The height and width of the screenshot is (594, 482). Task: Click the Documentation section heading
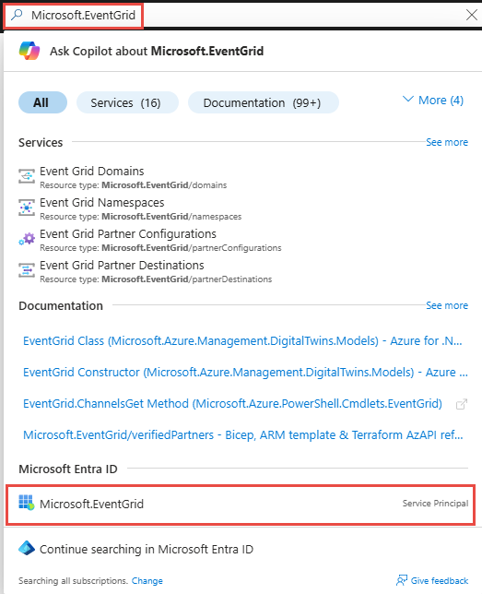tap(61, 305)
